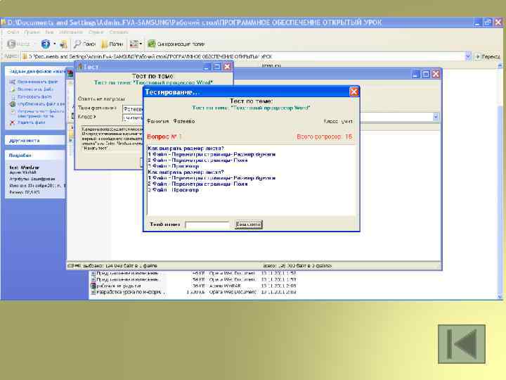The image size is (506, 380).
Task: Click 'Отправить этот файл по электронной почте'
Action: coord(40,113)
